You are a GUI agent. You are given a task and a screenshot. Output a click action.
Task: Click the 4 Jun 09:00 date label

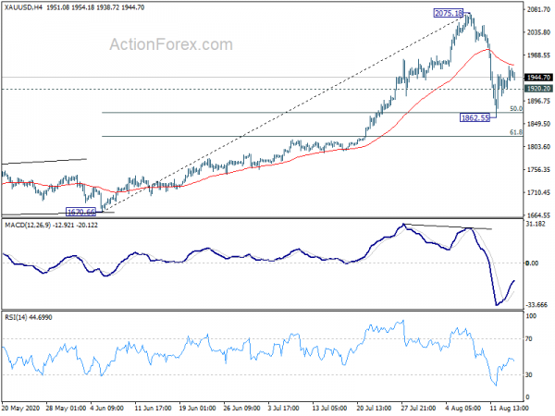click(x=107, y=408)
